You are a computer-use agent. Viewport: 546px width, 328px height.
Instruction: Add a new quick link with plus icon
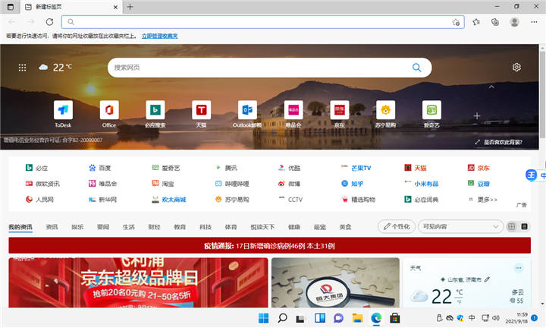(477, 115)
